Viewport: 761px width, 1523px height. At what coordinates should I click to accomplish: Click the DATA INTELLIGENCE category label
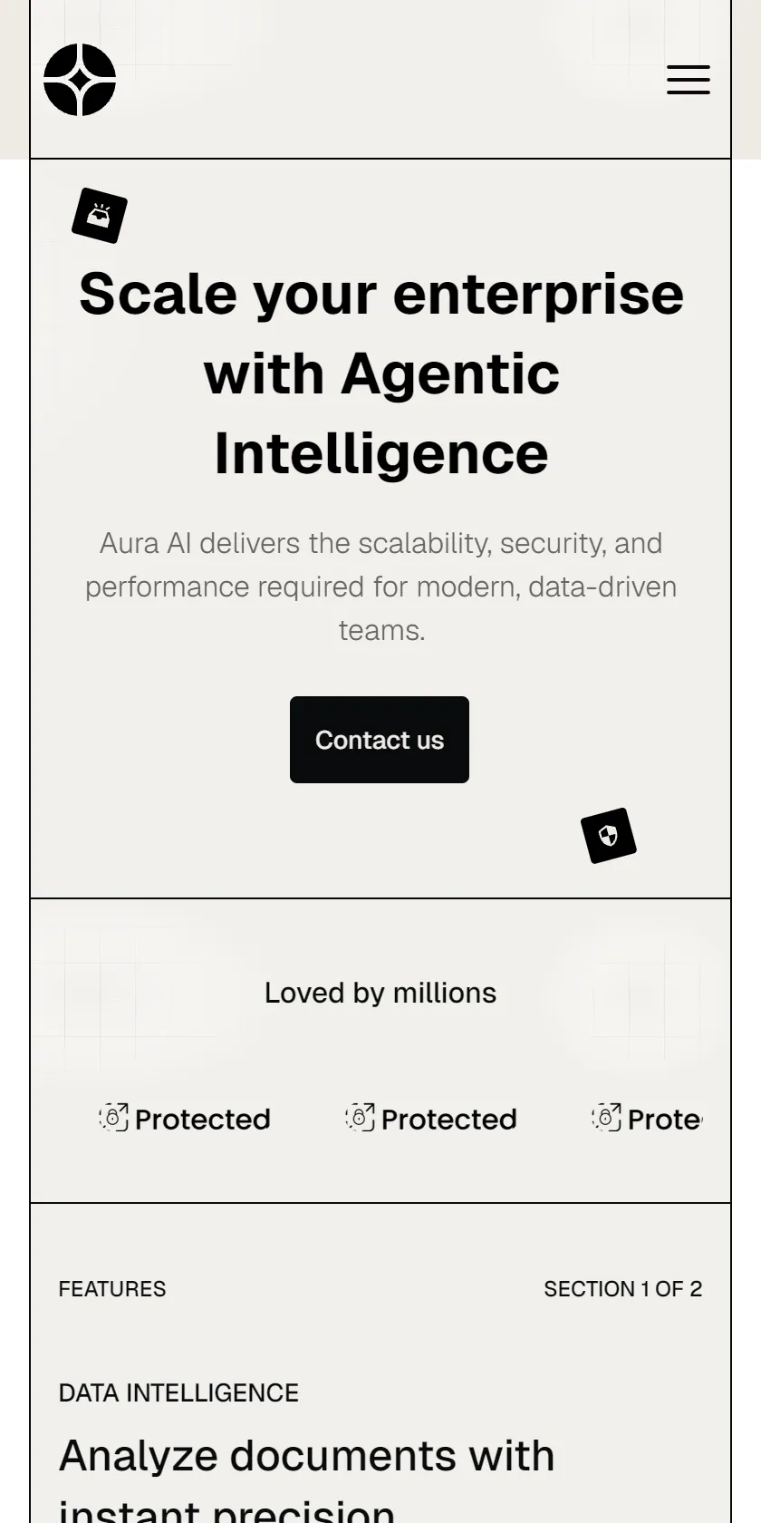[x=178, y=1393]
